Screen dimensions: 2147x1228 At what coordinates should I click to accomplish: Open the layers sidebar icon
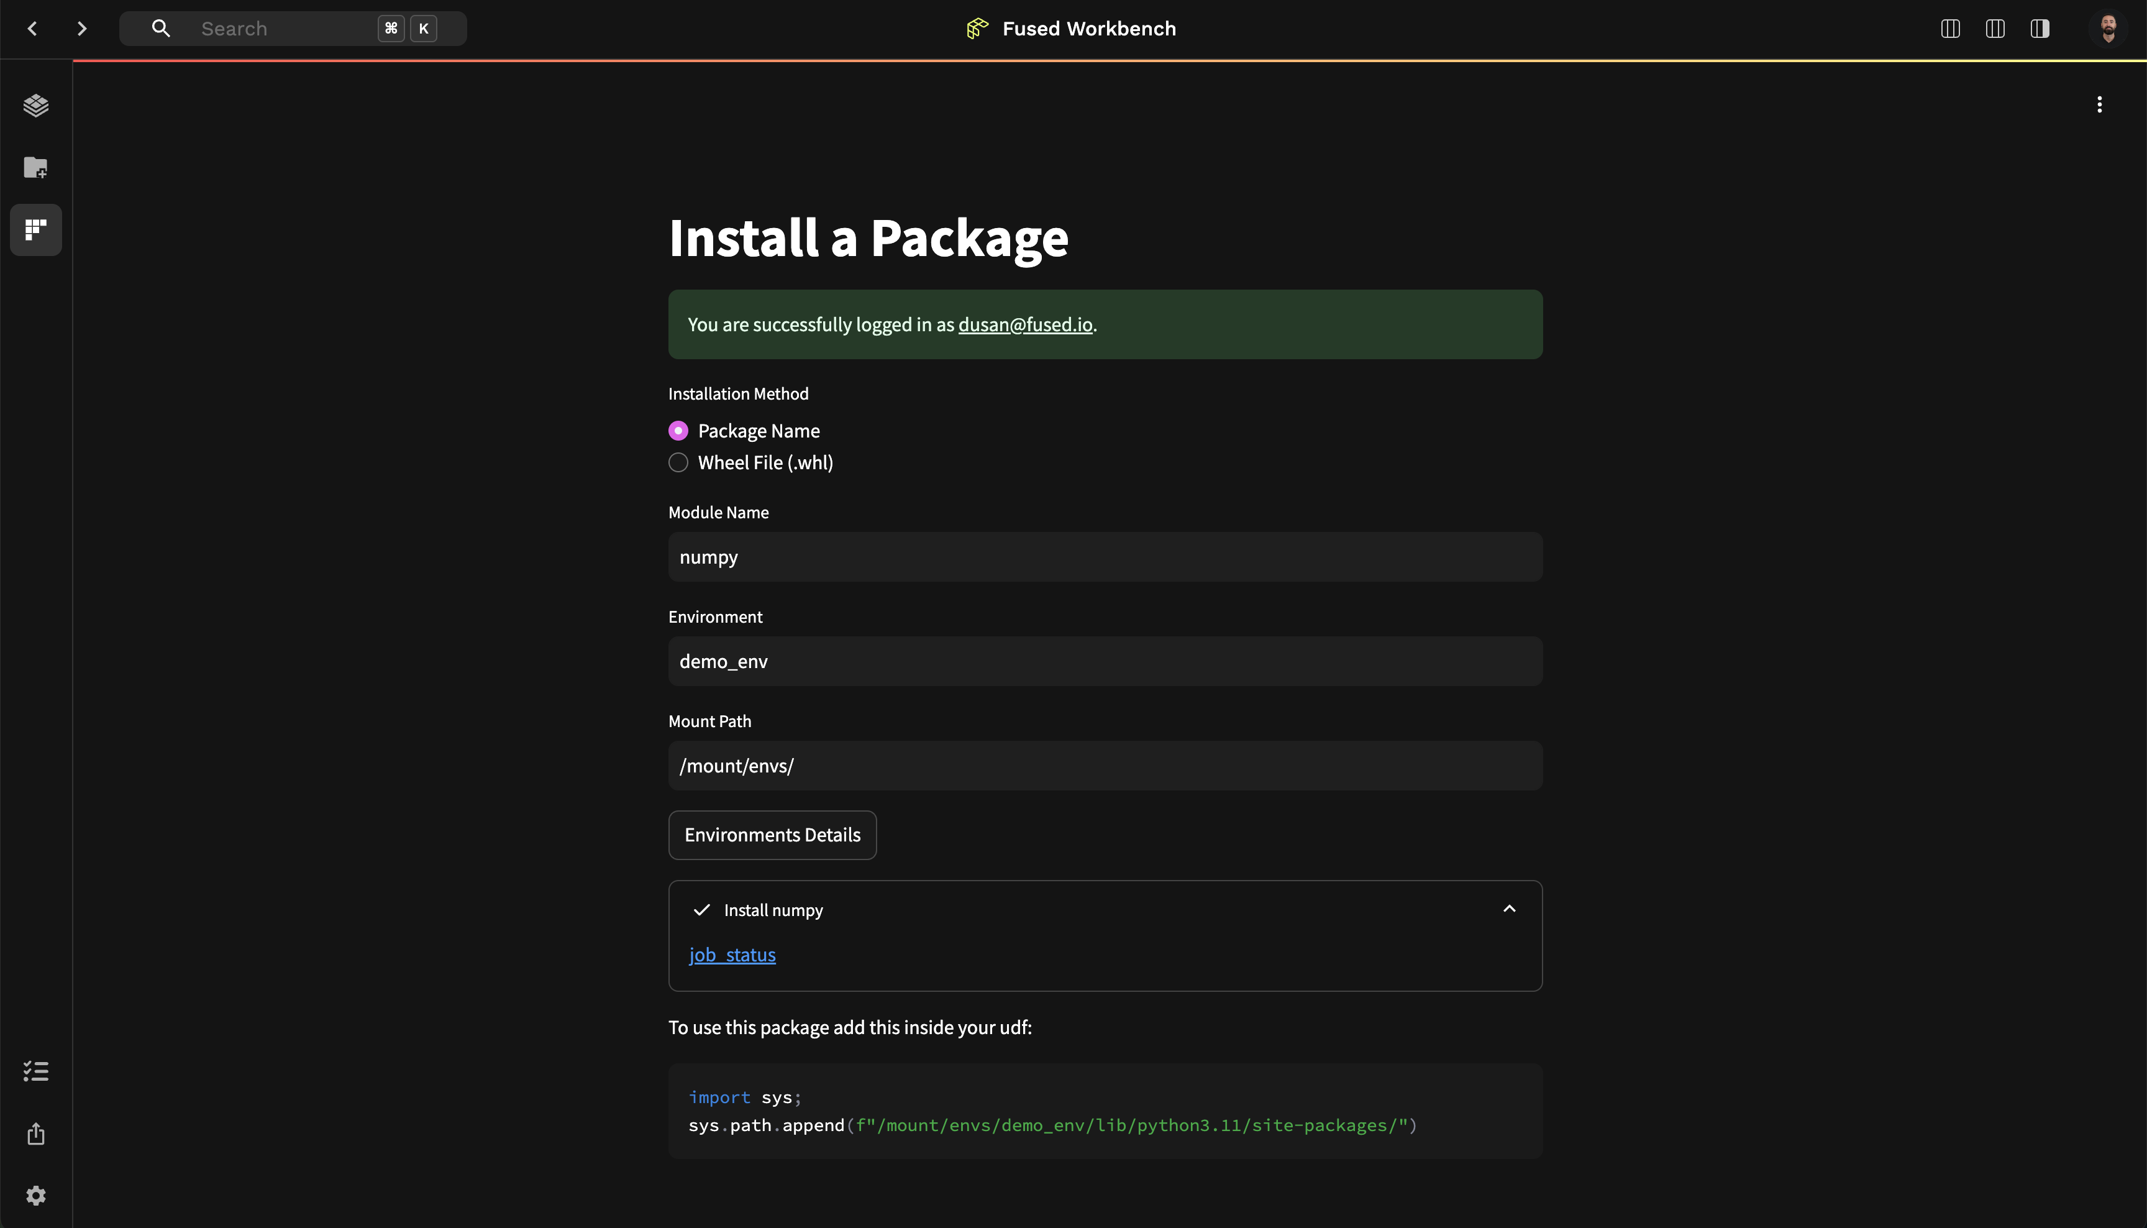(x=35, y=106)
